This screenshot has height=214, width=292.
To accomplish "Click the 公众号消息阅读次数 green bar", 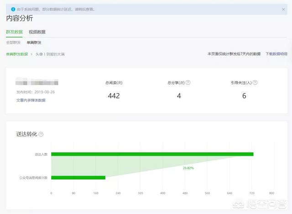I will (x=78, y=178).
